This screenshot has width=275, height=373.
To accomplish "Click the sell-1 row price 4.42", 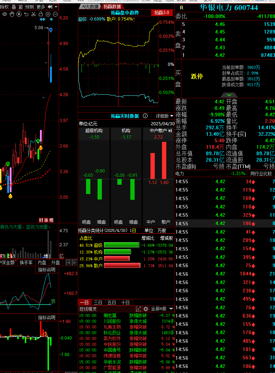I will tap(220, 55).
